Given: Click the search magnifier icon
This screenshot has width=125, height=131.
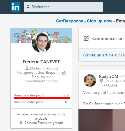Looking at the screenshot, I should tap(28, 7).
